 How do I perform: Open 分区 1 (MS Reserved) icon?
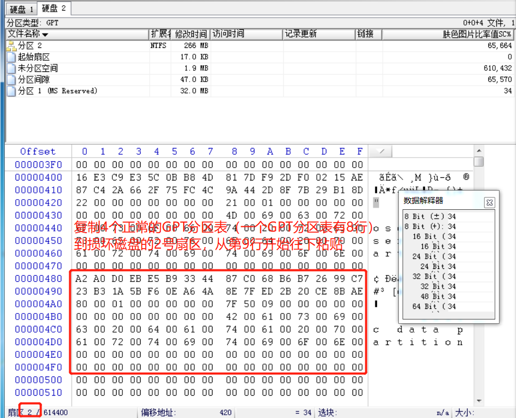point(11,91)
